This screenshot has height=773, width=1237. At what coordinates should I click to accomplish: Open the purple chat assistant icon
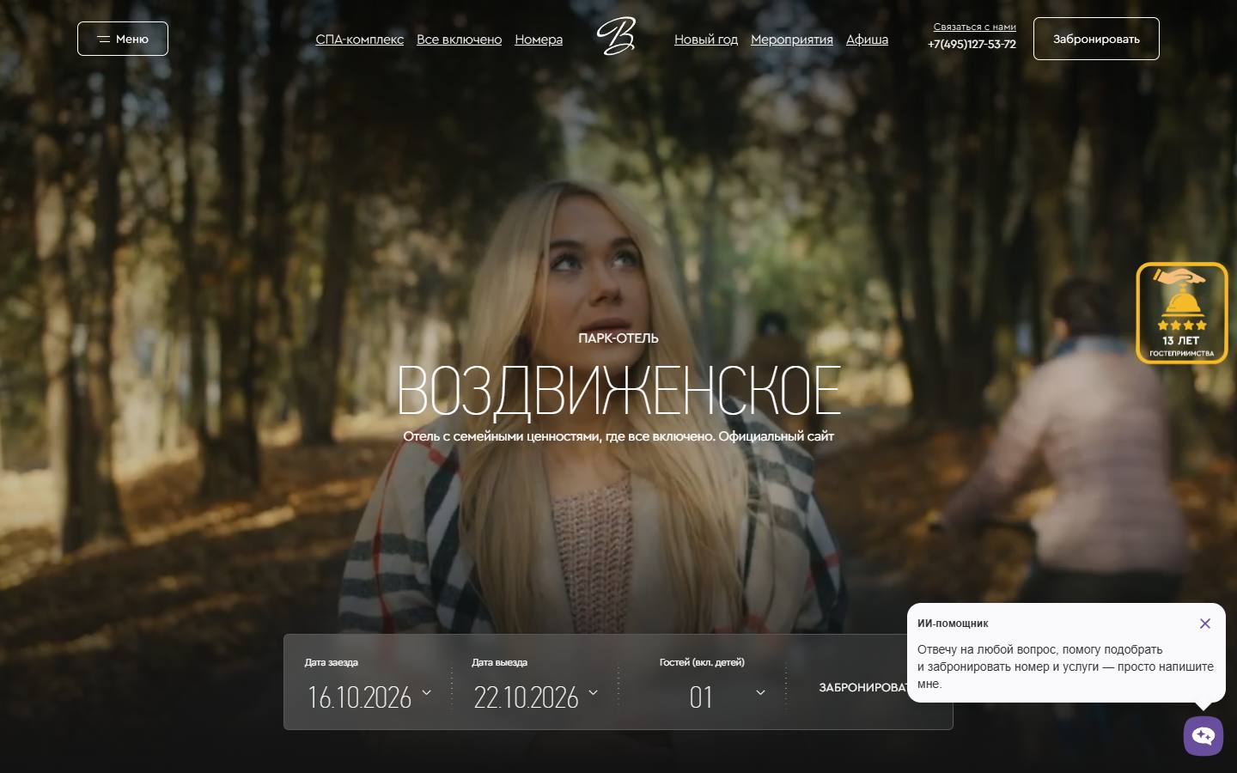tap(1203, 736)
